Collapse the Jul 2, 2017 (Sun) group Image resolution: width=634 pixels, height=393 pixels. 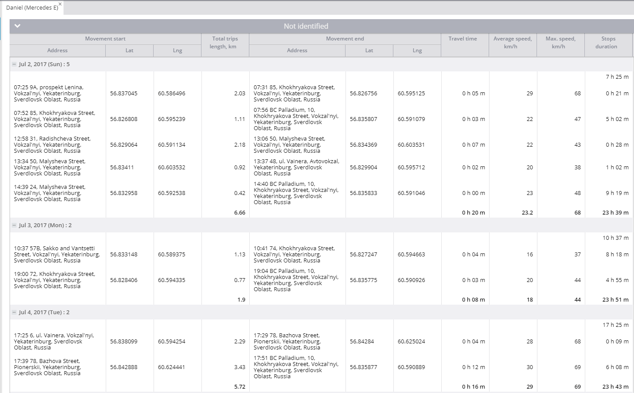point(14,64)
